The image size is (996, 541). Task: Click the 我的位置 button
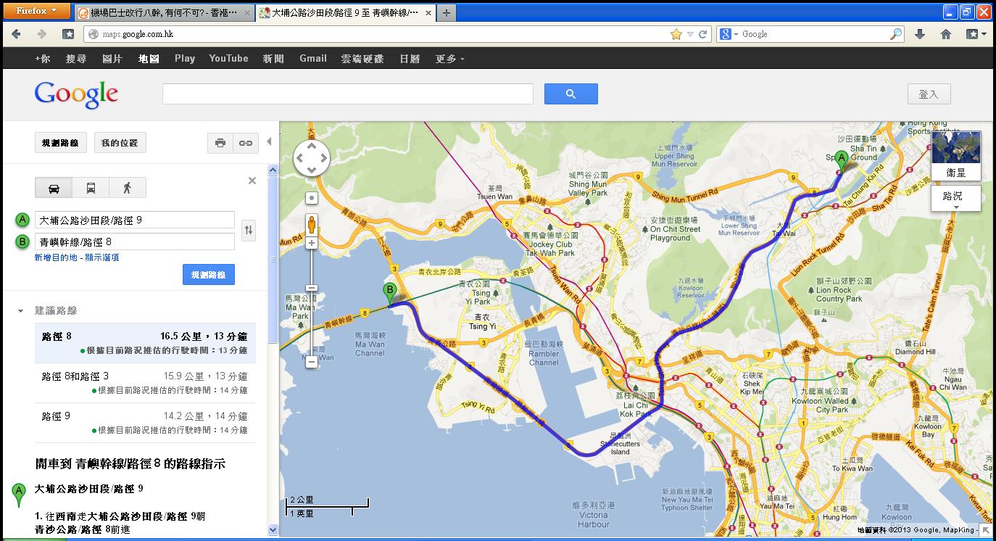[x=120, y=143]
